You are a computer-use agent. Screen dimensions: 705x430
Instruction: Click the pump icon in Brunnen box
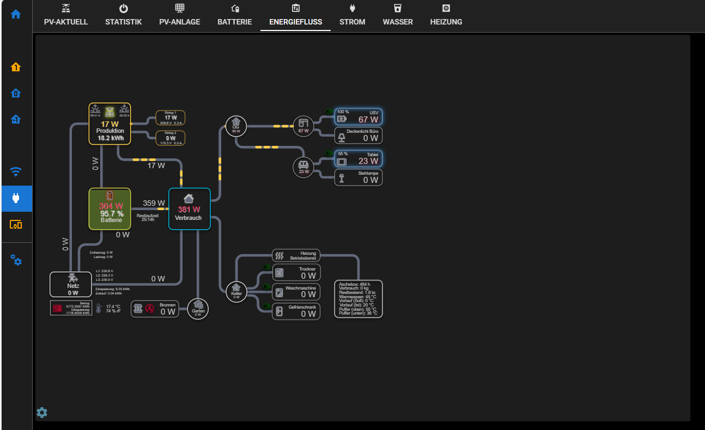coord(138,309)
